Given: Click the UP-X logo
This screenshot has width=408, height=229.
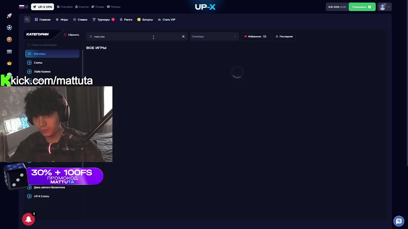Looking at the screenshot, I should click(205, 7).
